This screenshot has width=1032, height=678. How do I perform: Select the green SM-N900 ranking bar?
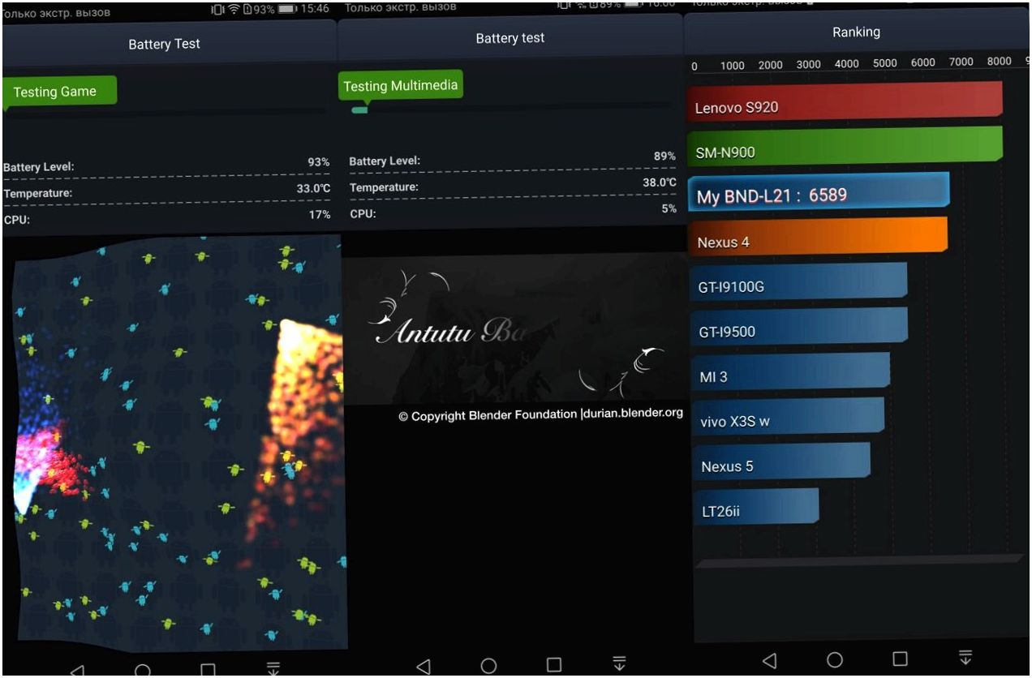[845, 147]
